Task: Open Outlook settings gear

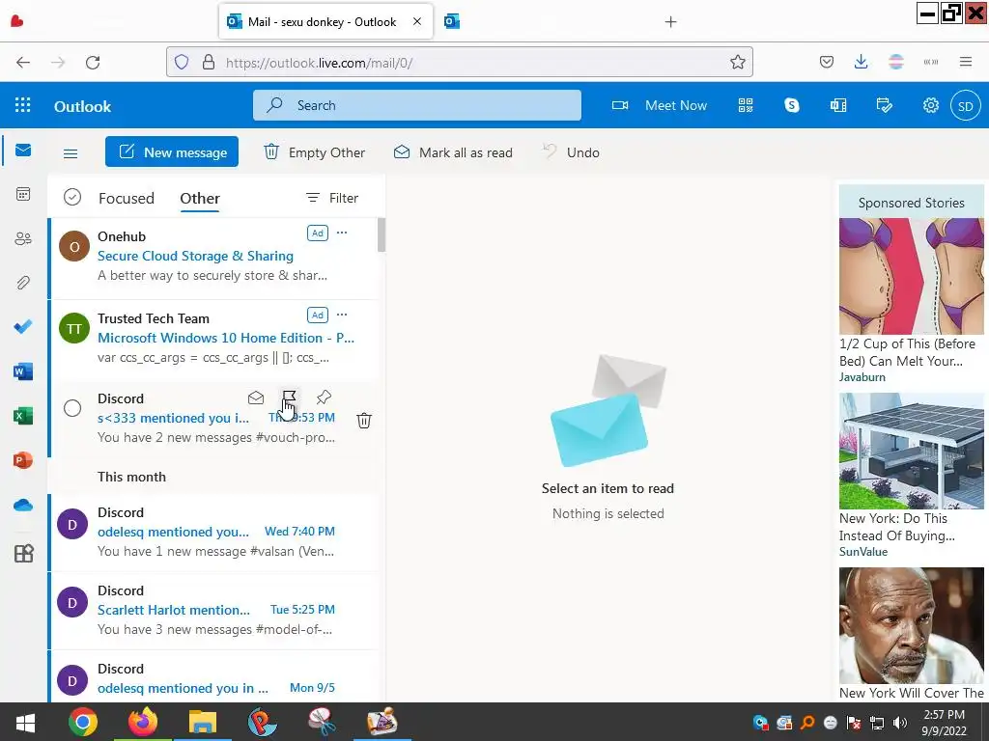Action: [x=930, y=105]
